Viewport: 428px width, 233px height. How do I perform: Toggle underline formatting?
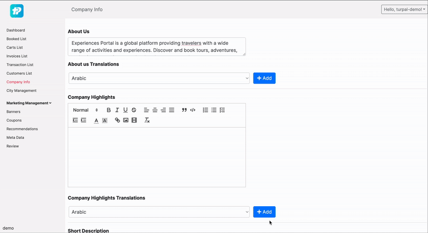[125, 110]
